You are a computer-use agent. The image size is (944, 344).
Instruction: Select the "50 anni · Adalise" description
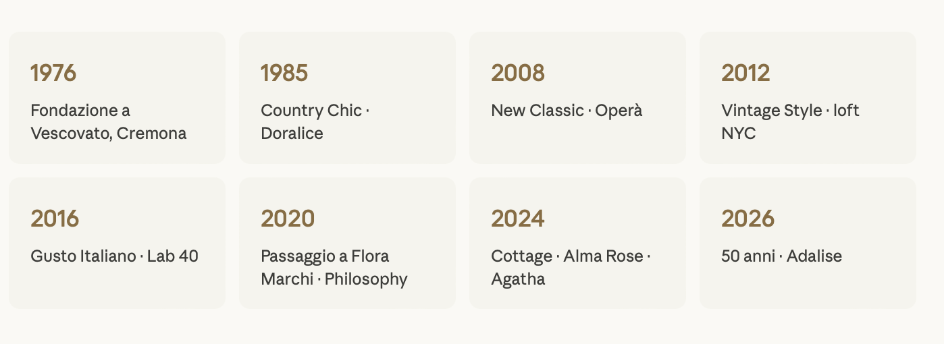coord(781,256)
